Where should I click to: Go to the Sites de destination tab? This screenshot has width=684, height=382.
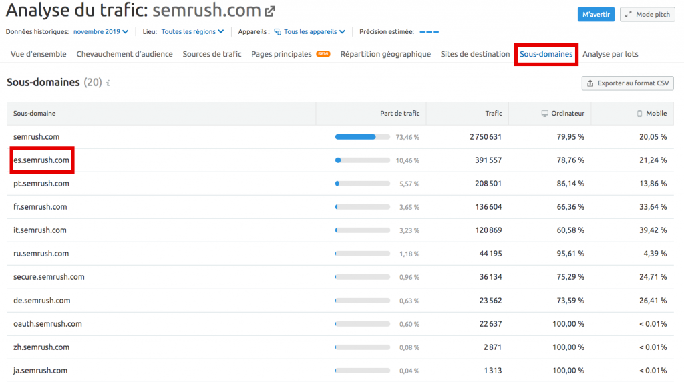click(x=475, y=54)
